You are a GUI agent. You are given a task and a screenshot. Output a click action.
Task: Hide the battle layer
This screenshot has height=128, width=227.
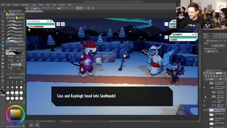[204, 101]
